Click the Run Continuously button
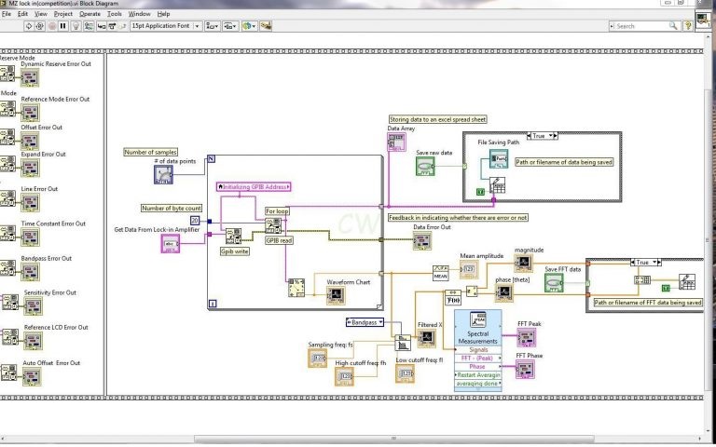This screenshot has width=716, height=447. pos(40,26)
